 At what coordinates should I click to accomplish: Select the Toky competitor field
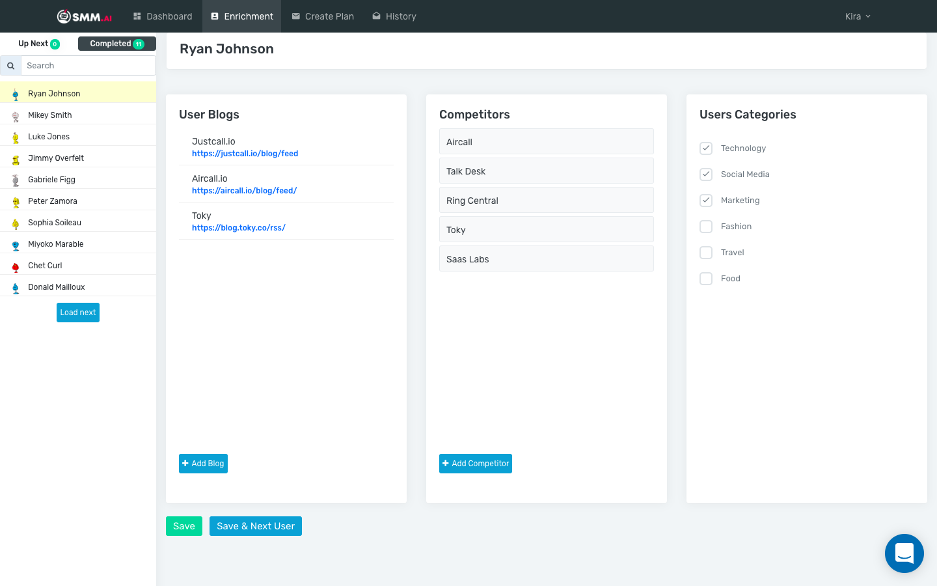(547, 229)
